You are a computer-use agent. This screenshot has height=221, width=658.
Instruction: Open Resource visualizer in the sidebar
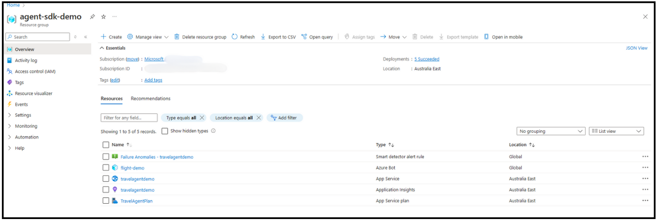point(47,93)
